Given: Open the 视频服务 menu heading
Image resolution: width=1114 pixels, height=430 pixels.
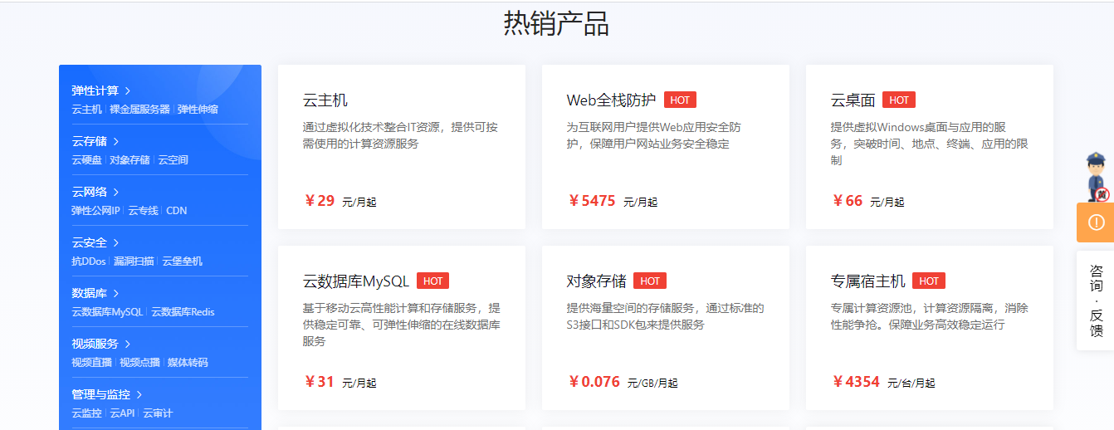Looking at the screenshot, I should [95, 344].
